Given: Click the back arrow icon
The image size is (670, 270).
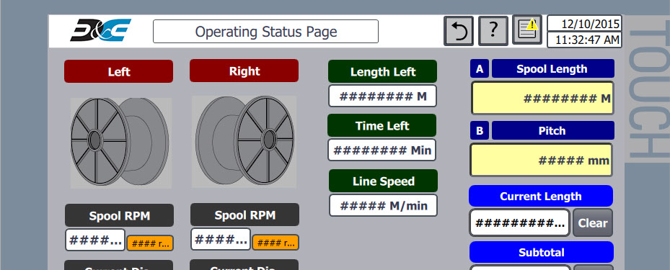Looking at the screenshot, I should (x=459, y=31).
